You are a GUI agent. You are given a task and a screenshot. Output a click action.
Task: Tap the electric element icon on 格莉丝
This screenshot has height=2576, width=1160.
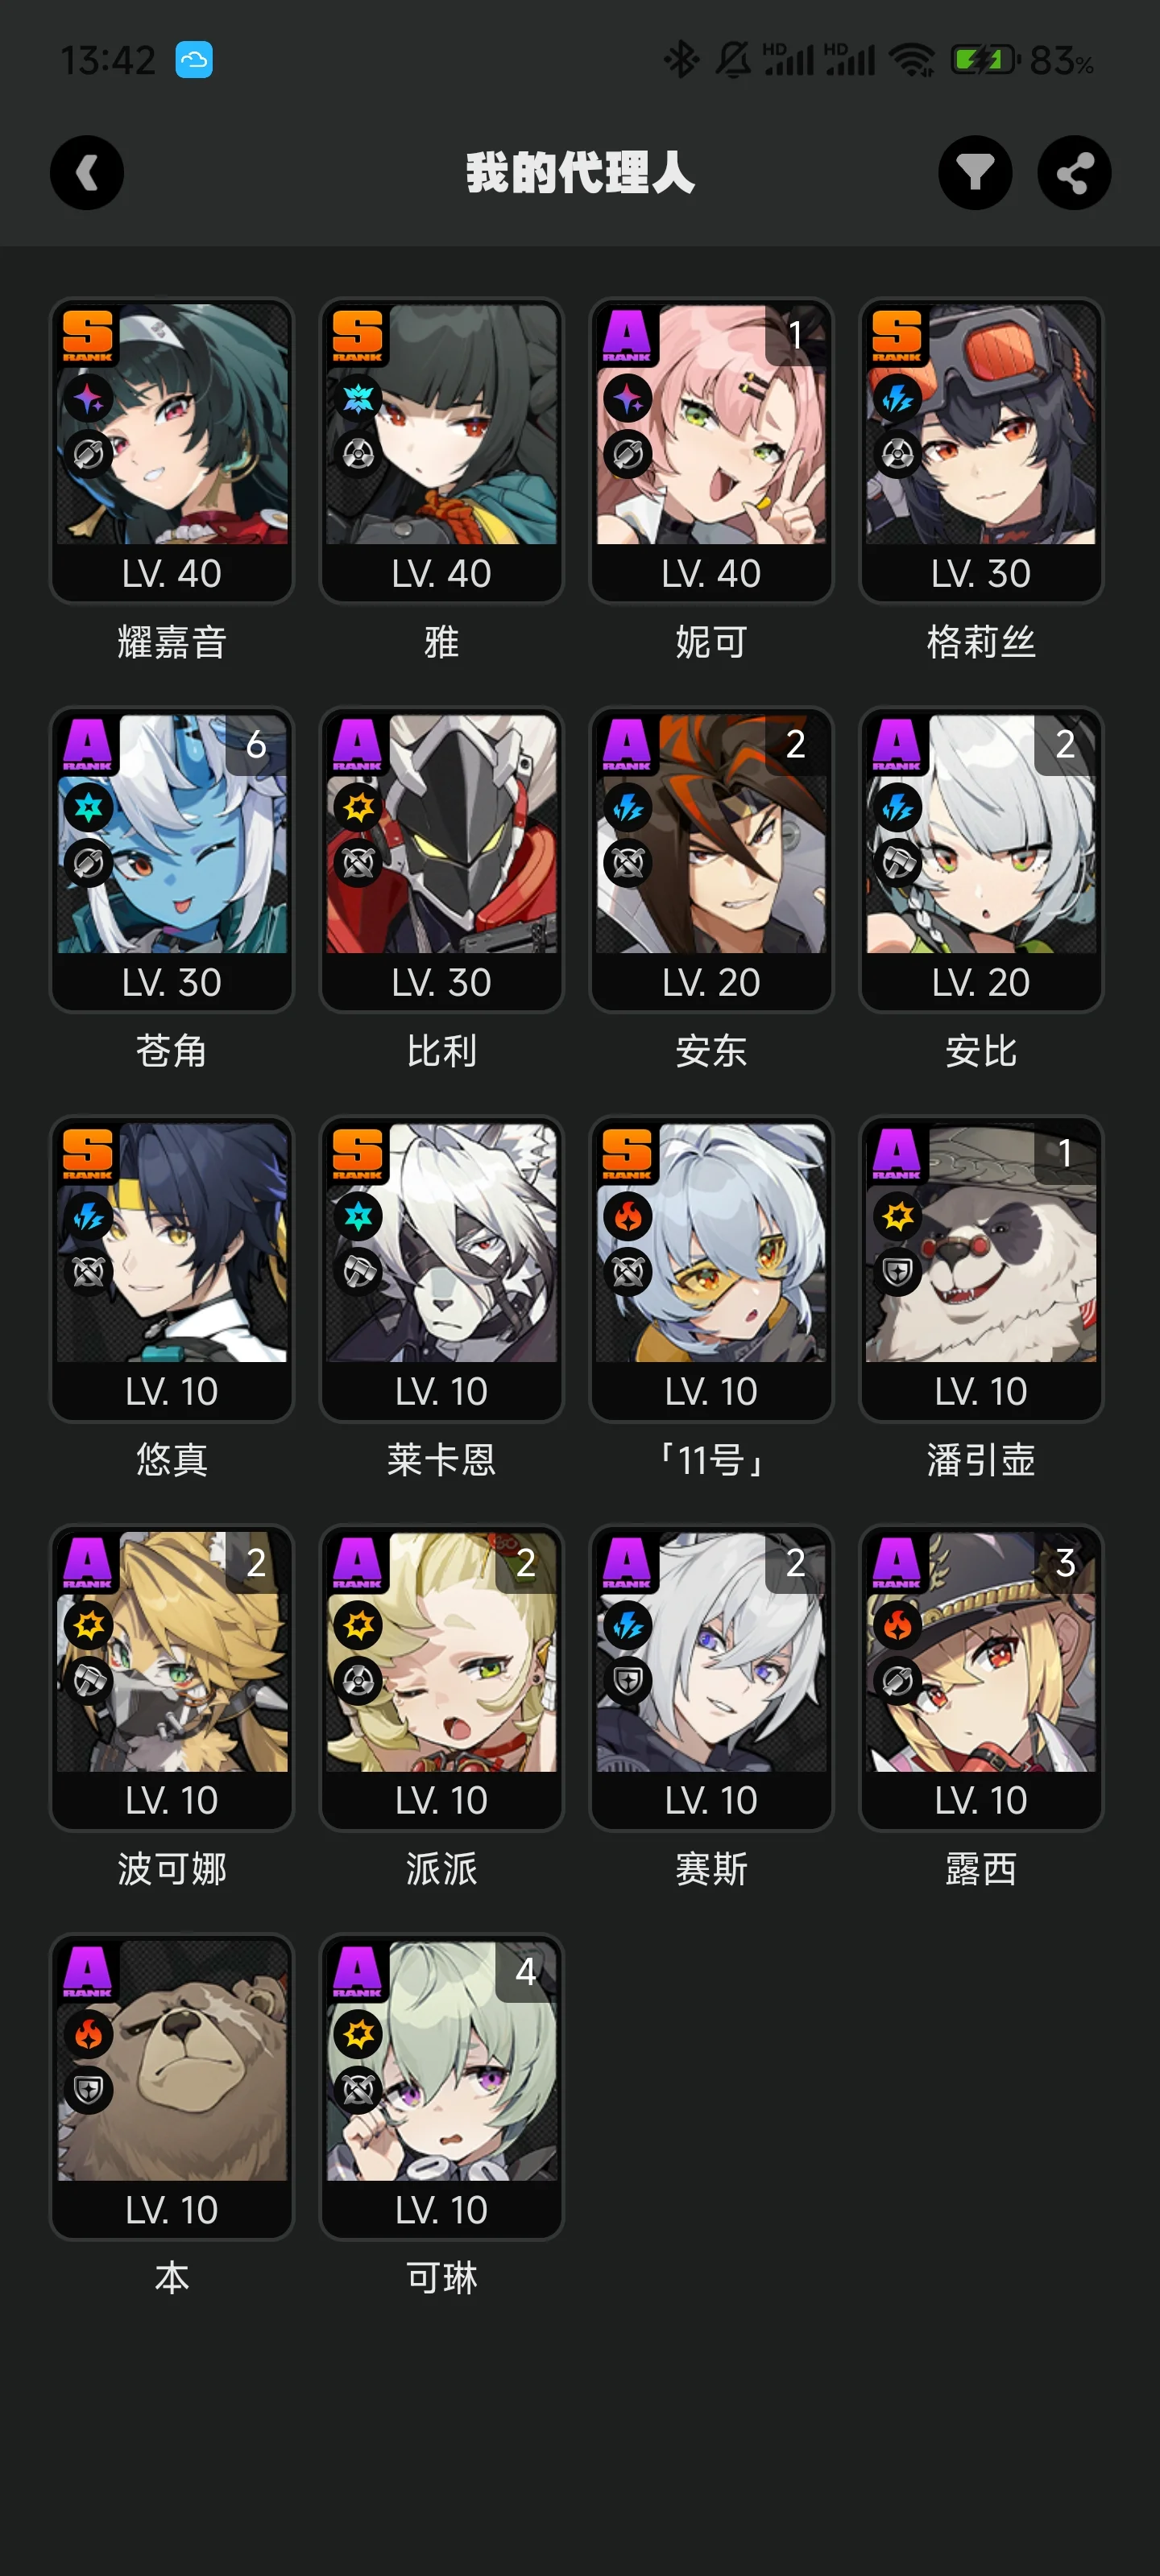[897, 398]
